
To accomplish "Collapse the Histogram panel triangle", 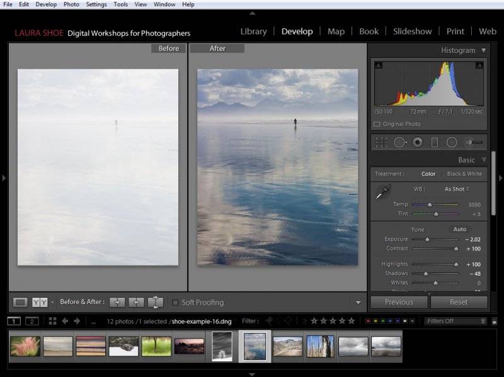I will [484, 50].
